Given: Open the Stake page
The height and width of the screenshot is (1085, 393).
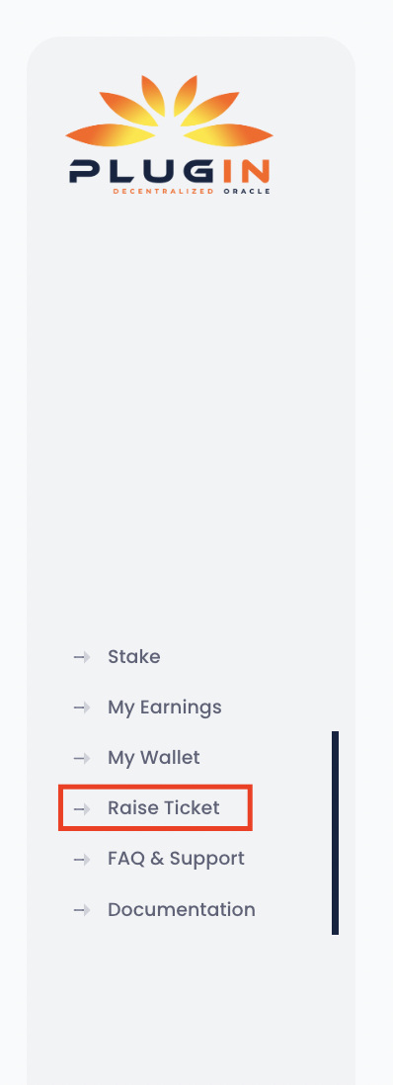Looking at the screenshot, I should tap(133, 657).
